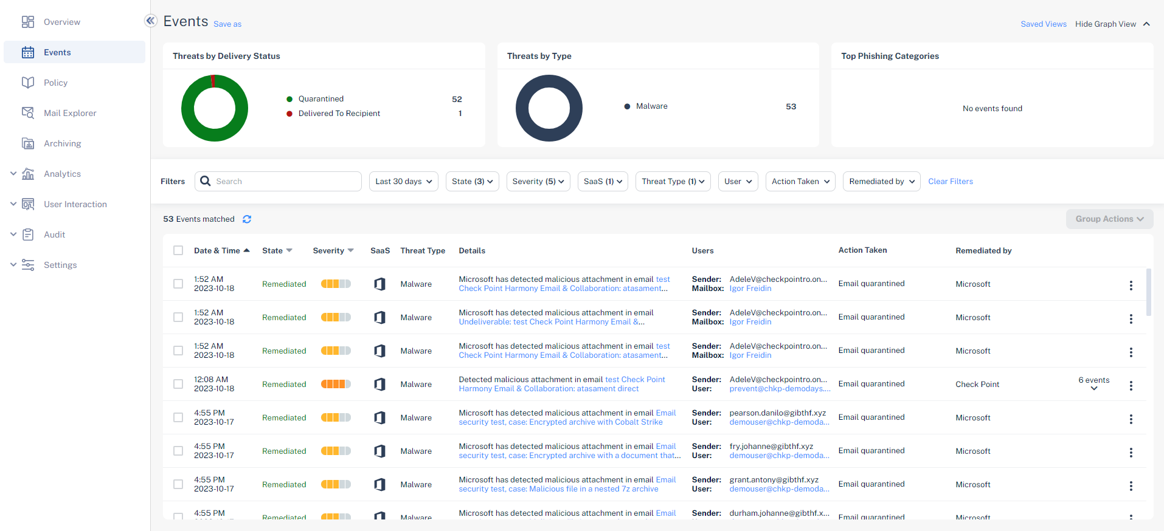
Task: Click Office icon in fry.johanne row
Action: [x=380, y=451]
